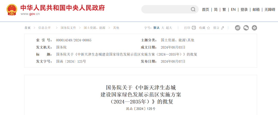Screen dimensions: 278x115
Task: Open 信息公开 breadcrumb link
Action: (45, 28)
